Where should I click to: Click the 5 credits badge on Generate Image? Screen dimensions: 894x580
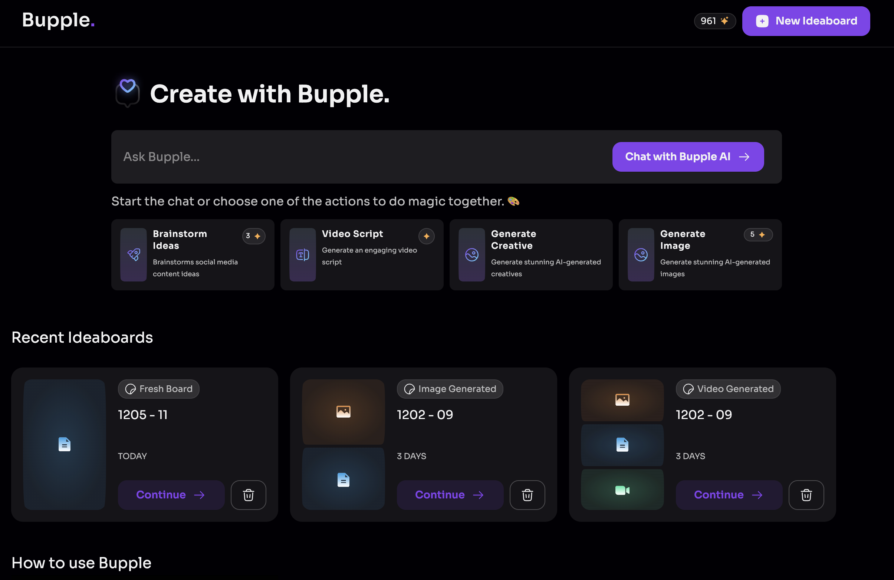click(x=757, y=235)
